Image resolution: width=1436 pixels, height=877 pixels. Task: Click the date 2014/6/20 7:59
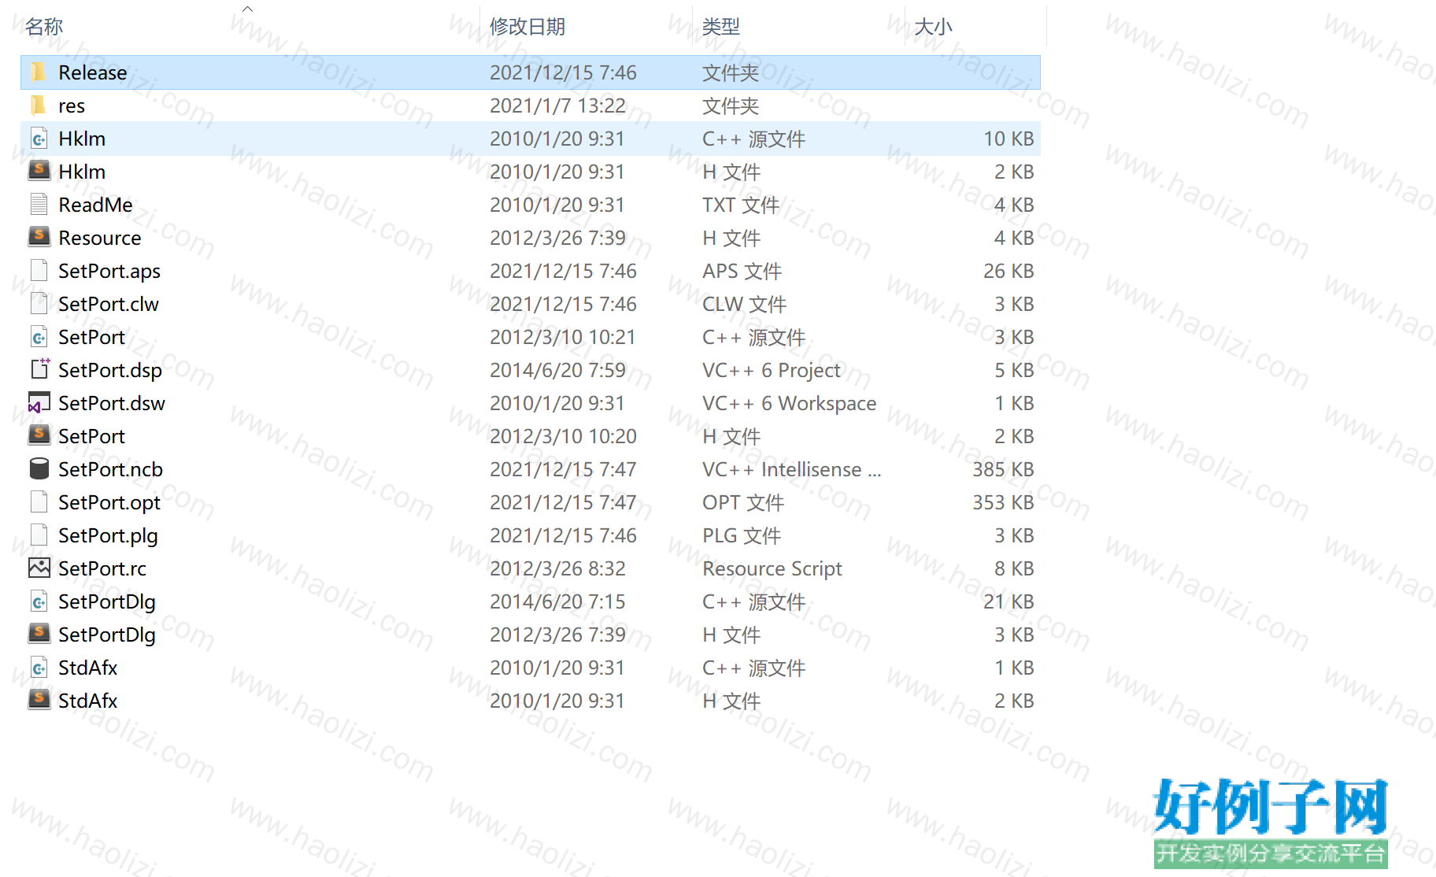point(557,370)
